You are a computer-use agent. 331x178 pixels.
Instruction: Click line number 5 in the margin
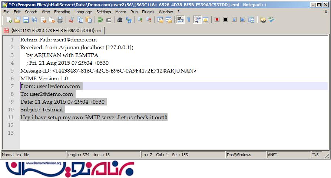click(12, 71)
